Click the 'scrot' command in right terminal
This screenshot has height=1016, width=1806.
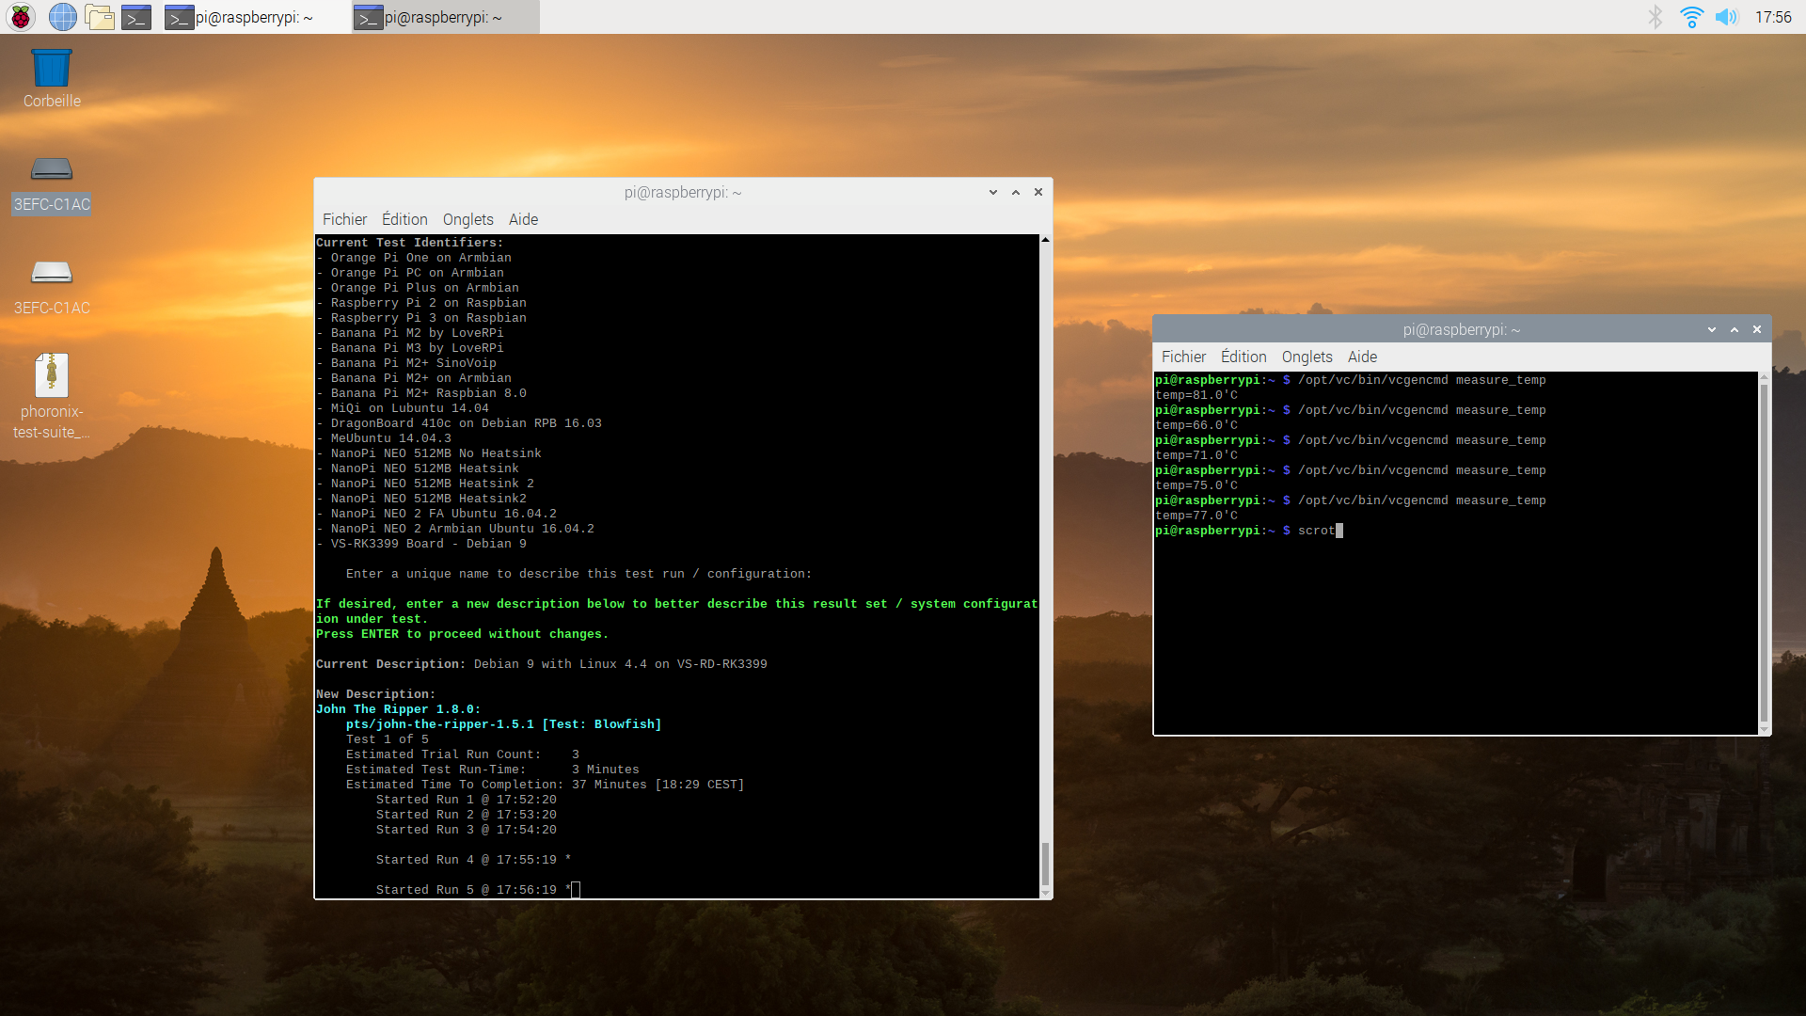click(x=1316, y=531)
